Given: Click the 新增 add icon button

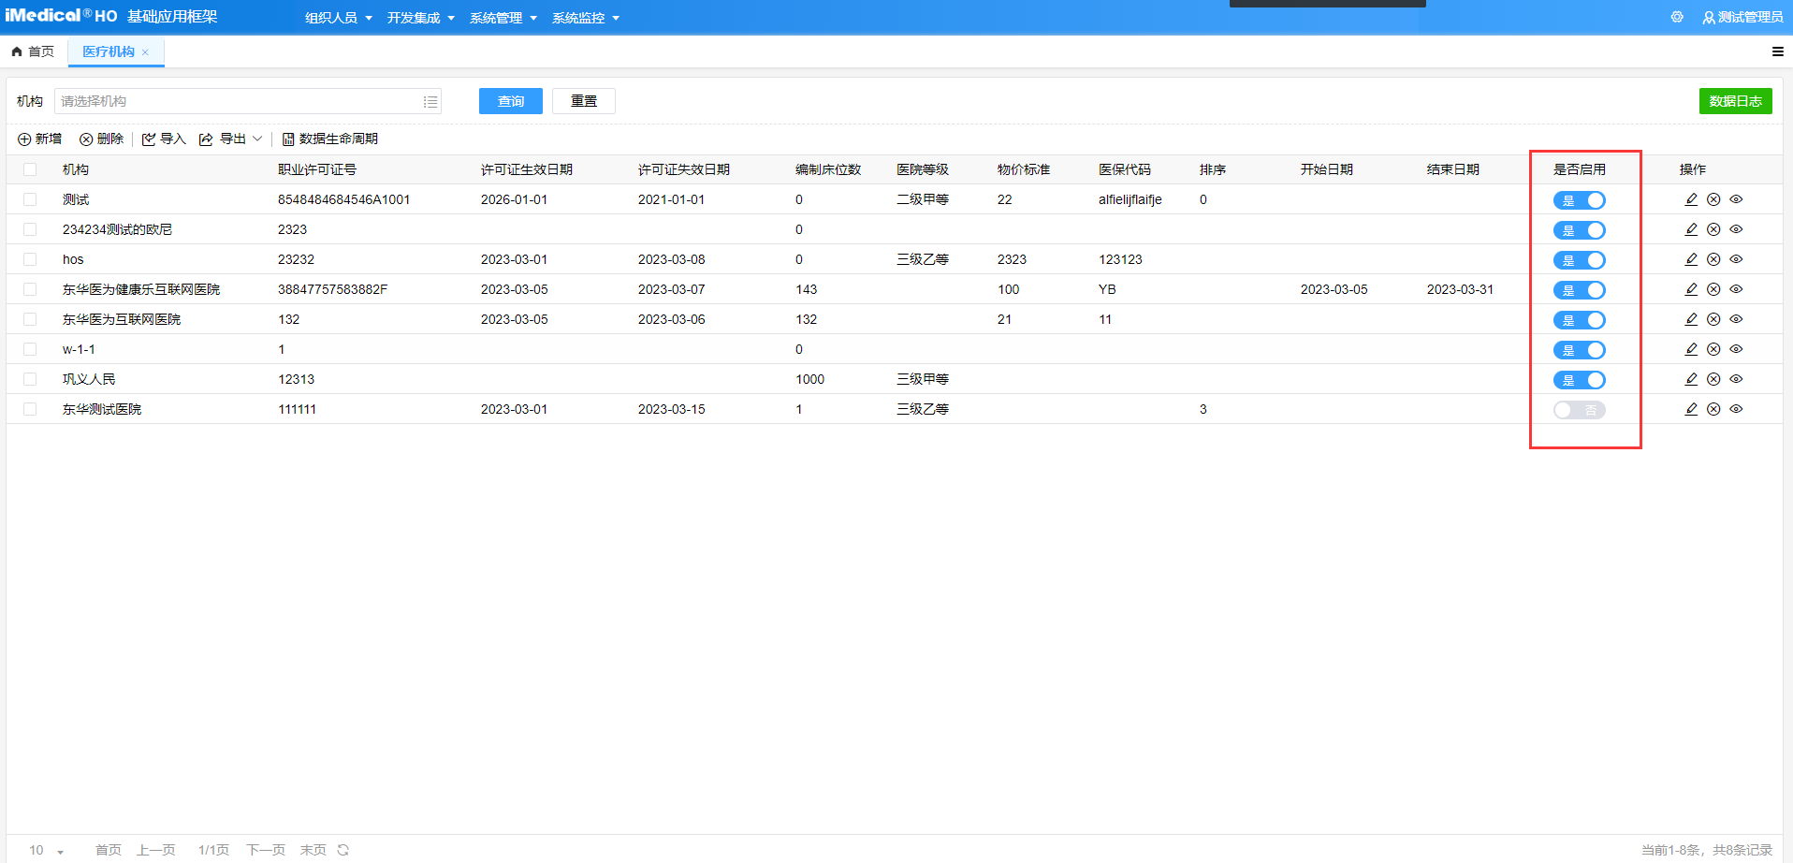Looking at the screenshot, I should click(39, 139).
